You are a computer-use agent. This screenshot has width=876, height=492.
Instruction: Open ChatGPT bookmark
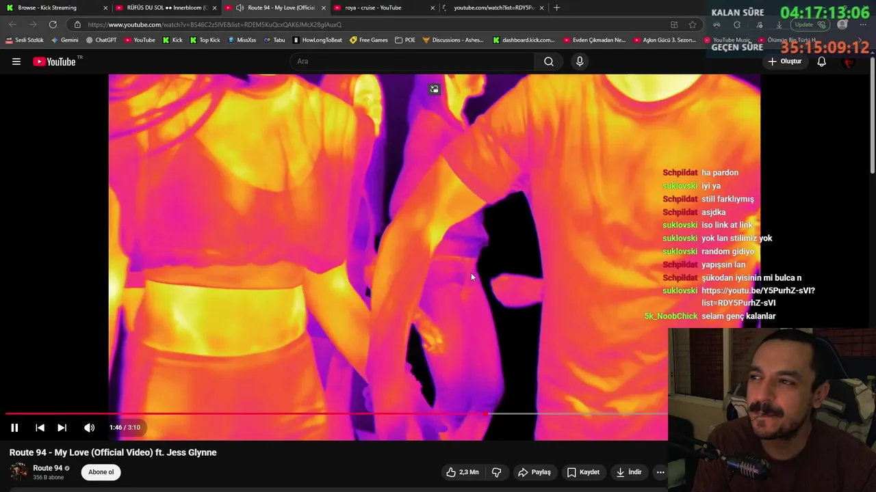[101, 40]
